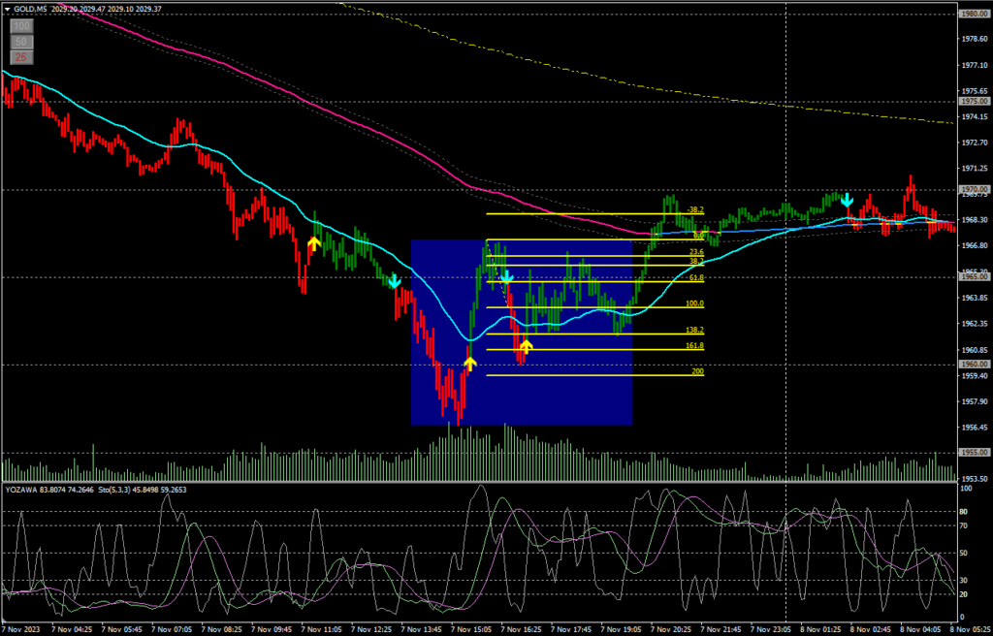Image resolution: width=993 pixels, height=636 pixels.
Task: Click cyan down arrow left of blue rectangle
Action: (x=394, y=281)
